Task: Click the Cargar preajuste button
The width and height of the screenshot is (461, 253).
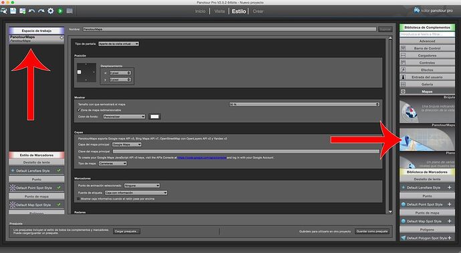Action: (126, 231)
